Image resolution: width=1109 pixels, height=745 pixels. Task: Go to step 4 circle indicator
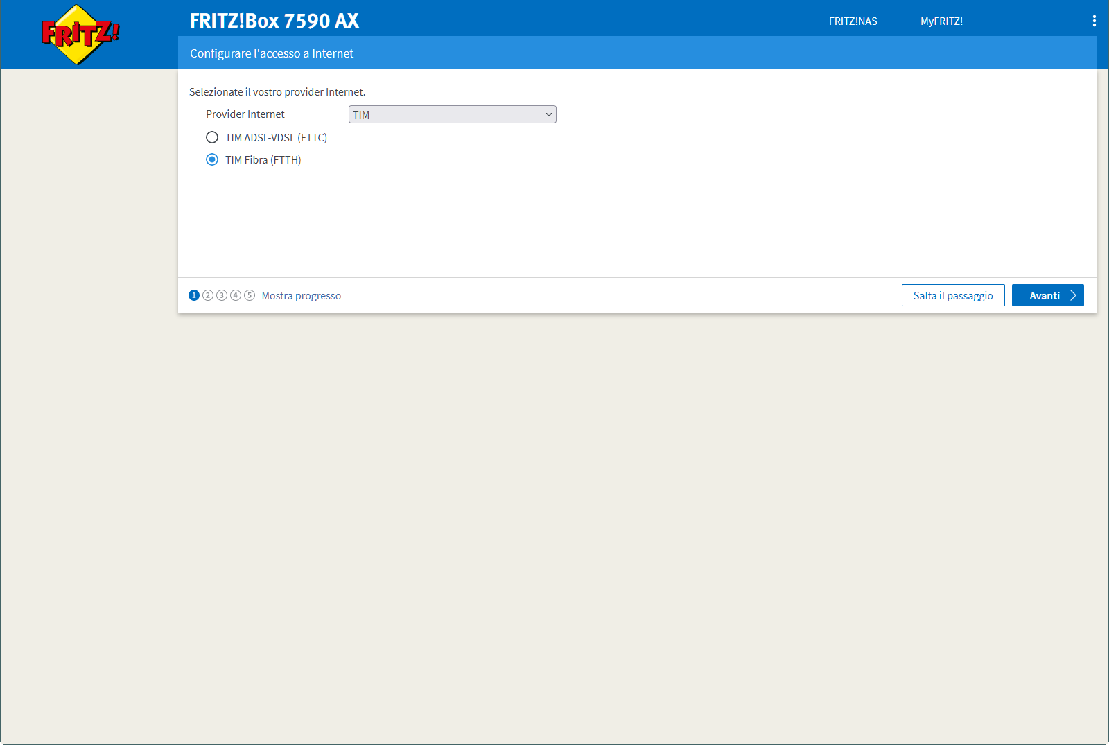(236, 295)
